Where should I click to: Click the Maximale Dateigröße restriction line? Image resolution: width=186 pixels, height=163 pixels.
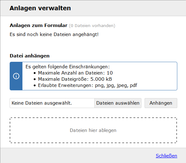pyautogui.click(x=75, y=79)
